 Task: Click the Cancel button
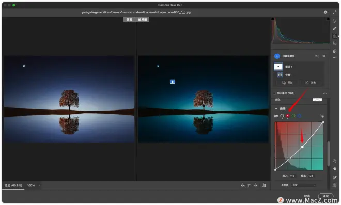pos(307,196)
